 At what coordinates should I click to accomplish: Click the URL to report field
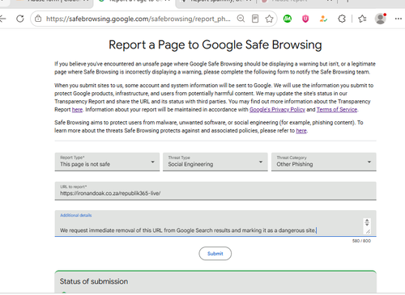coord(215,191)
